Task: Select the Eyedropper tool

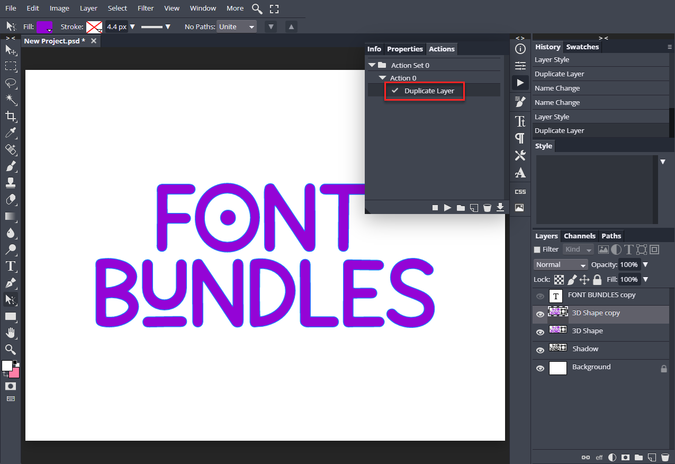Action: (x=11, y=133)
